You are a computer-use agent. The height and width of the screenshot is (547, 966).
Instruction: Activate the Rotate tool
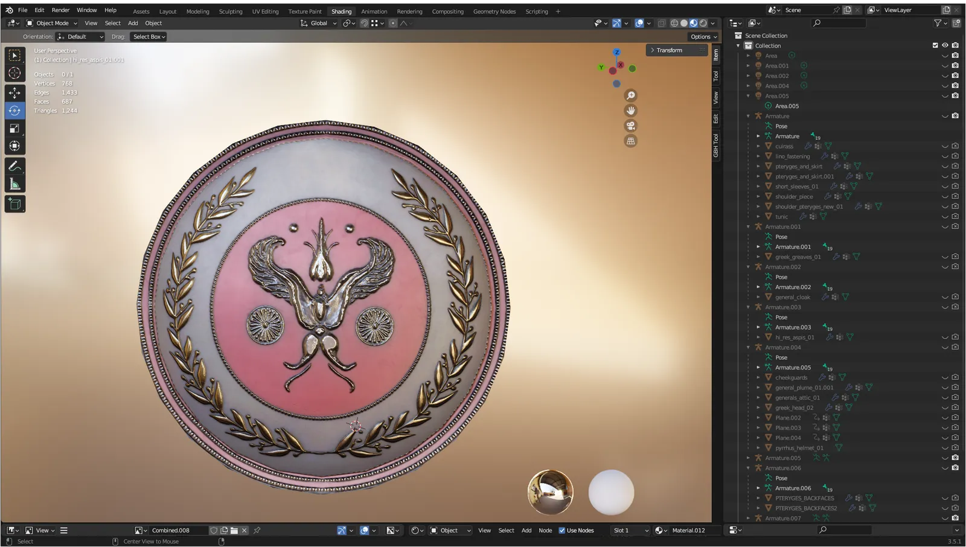pyautogui.click(x=14, y=110)
